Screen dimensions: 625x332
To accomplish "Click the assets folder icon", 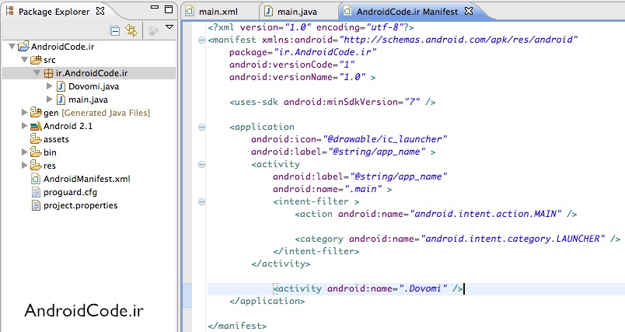I will click(x=36, y=139).
